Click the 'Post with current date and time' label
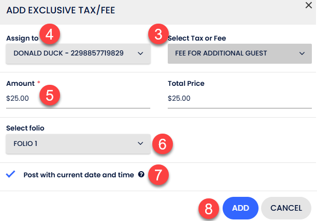 click(78, 174)
